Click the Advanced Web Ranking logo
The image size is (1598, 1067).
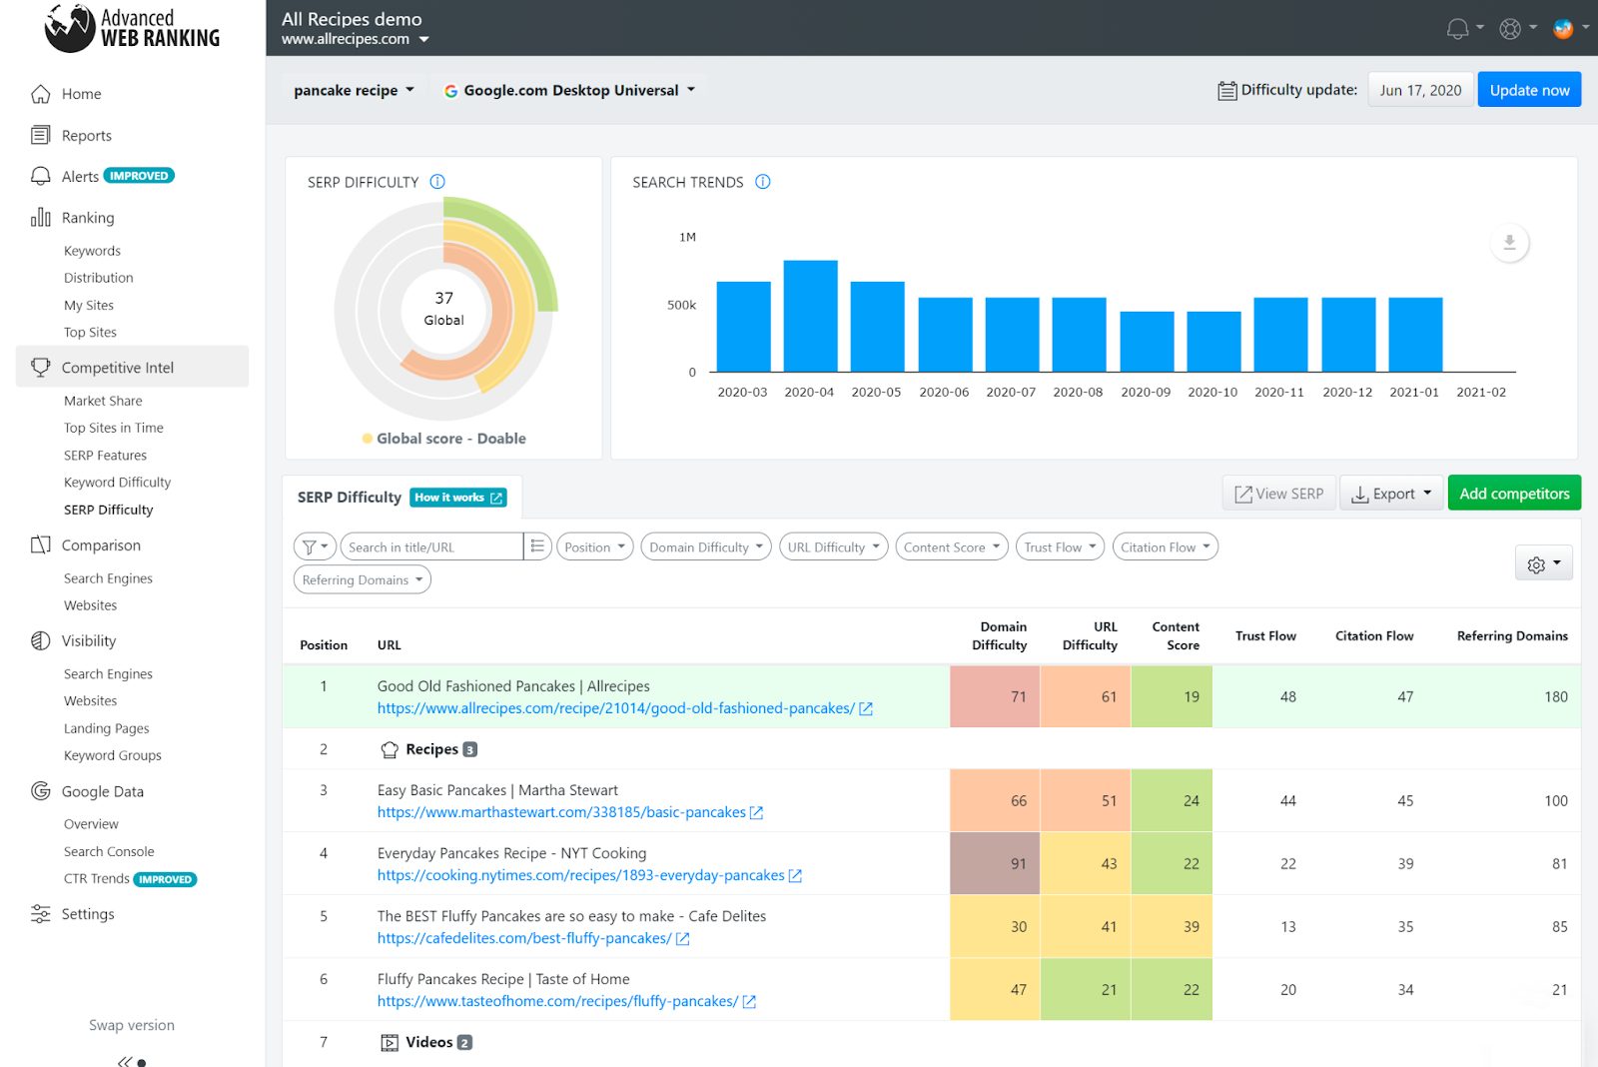pos(133,28)
